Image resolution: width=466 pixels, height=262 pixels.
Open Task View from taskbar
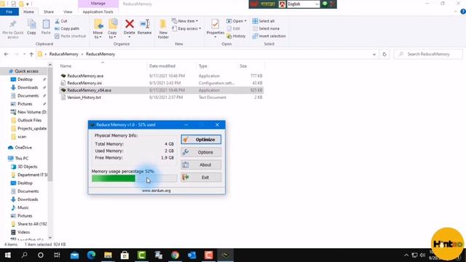click(x=57, y=255)
